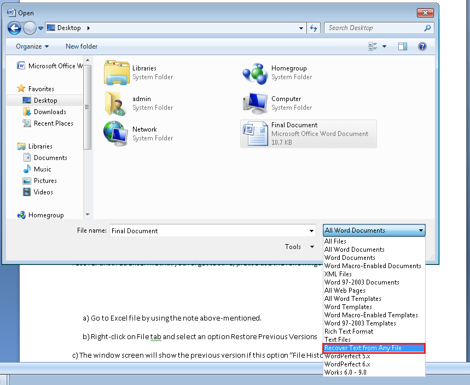The height and width of the screenshot is (385, 470).
Task: Open the admin user folder icon
Action: point(115,103)
